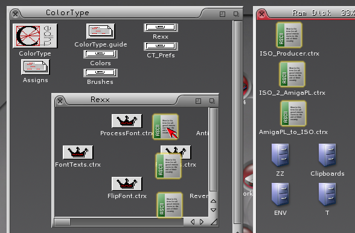Close the ColorType window

(x=16, y=14)
